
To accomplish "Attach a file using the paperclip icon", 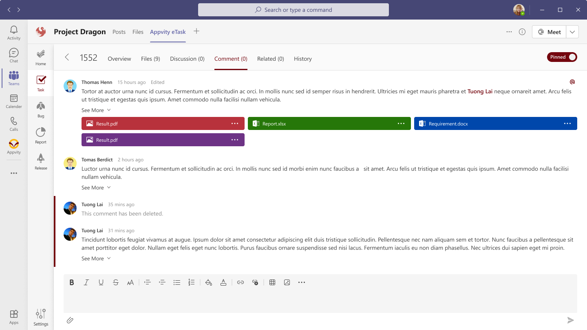I will tap(70, 320).
